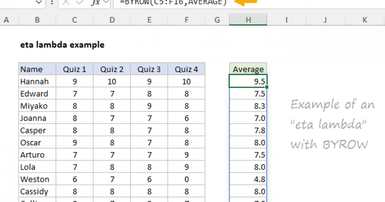The height and width of the screenshot is (202, 385).
Task: Select Cassidy's average cell showing 8.0
Action: pyautogui.click(x=248, y=191)
